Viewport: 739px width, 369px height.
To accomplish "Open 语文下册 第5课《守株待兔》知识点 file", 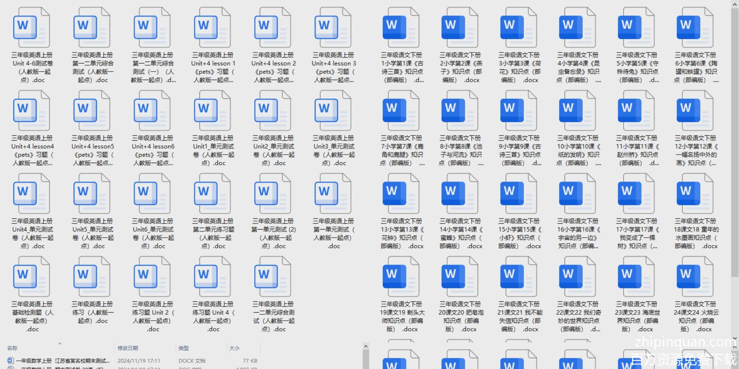I will click(x=636, y=27).
